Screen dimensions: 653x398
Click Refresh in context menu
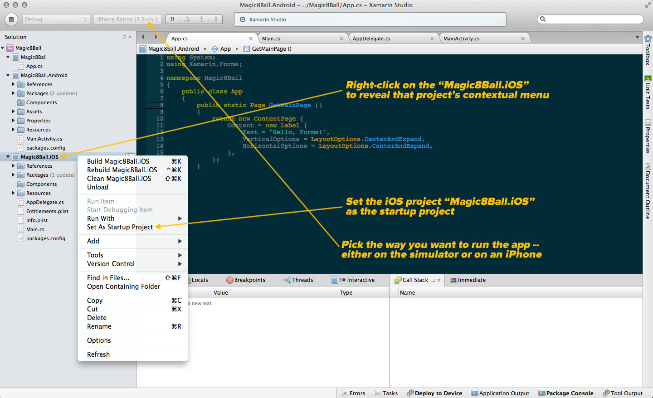click(x=132, y=354)
